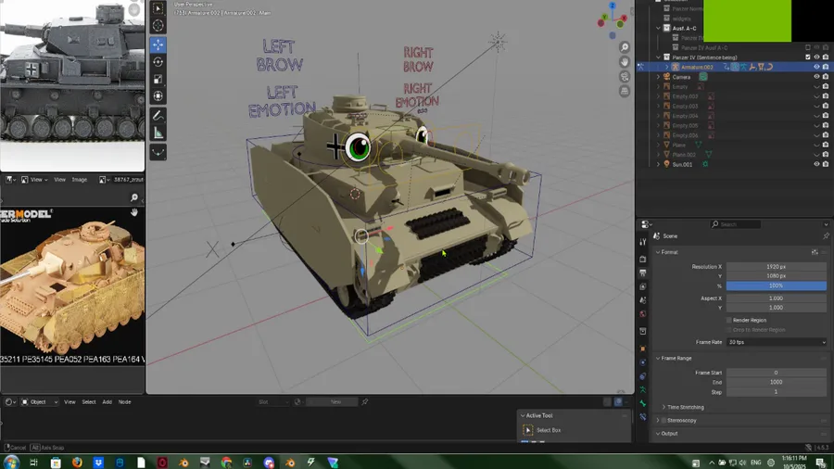Toggle Camera visibility eye icon

click(816, 77)
